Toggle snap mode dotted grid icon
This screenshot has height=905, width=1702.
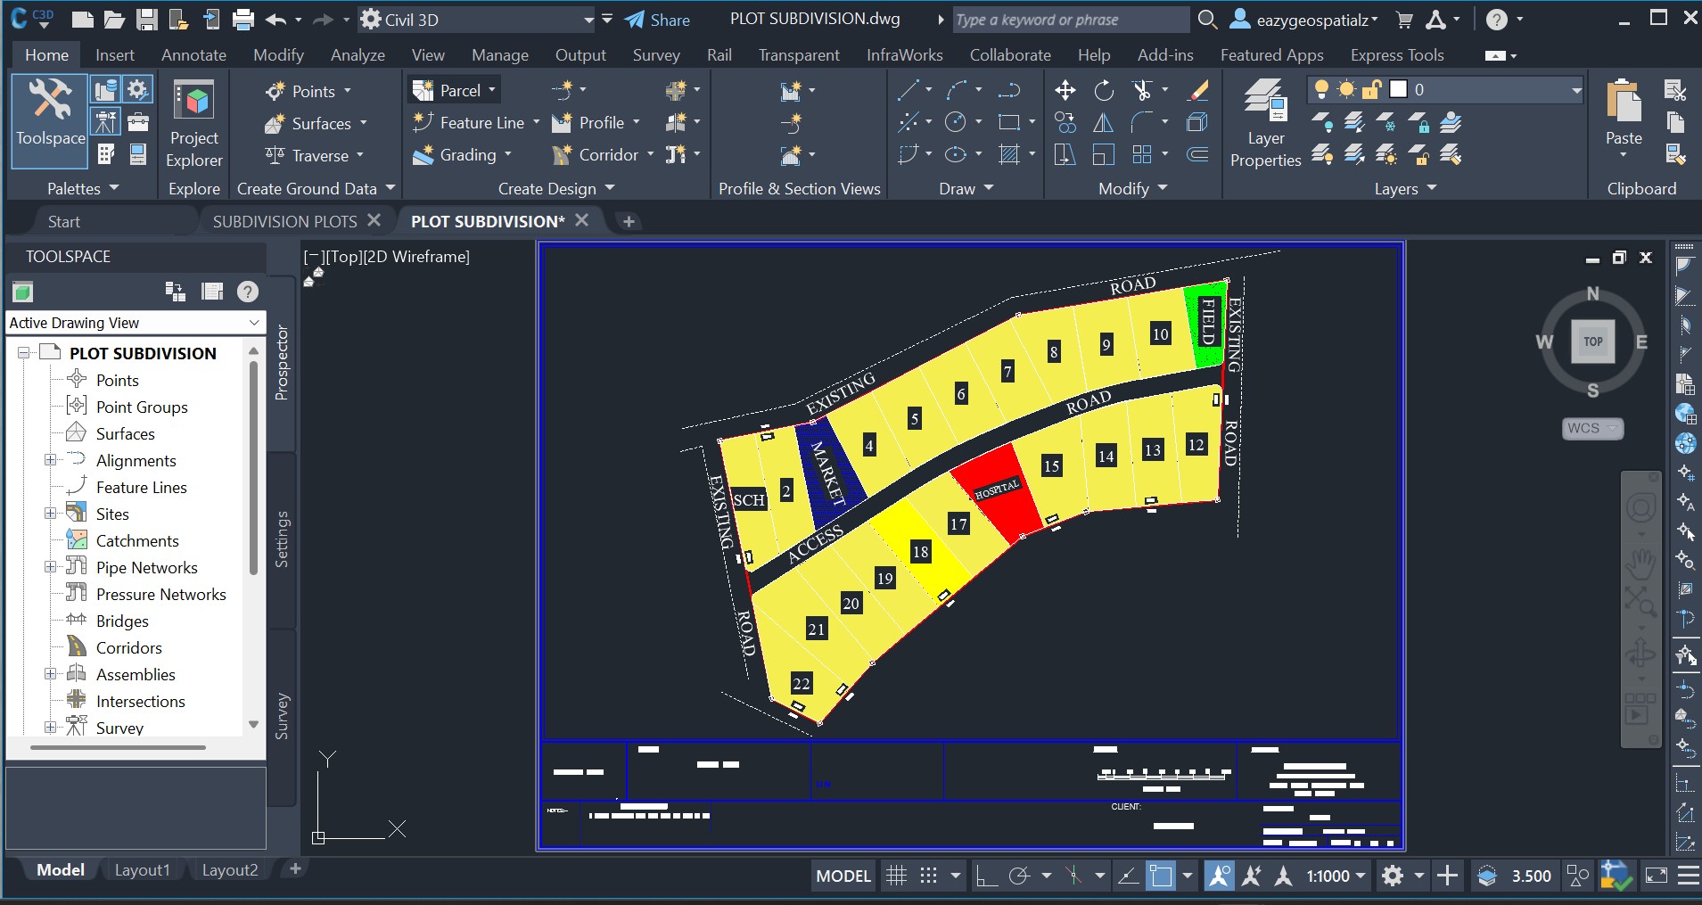pyautogui.click(x=928, y=876)
